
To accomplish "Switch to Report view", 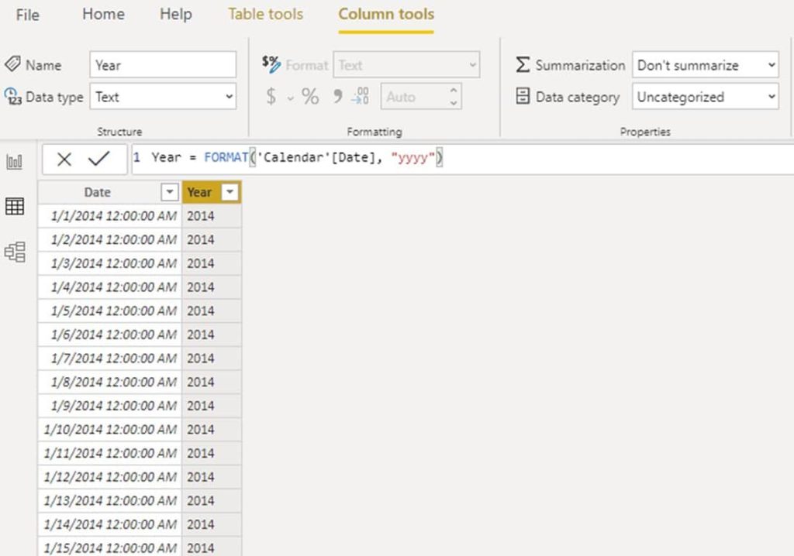I will pyautogui.click(x=15, y=162).
